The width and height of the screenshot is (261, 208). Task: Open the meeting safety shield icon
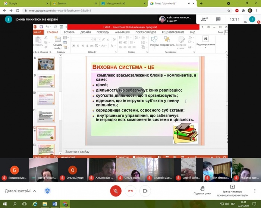48,191
